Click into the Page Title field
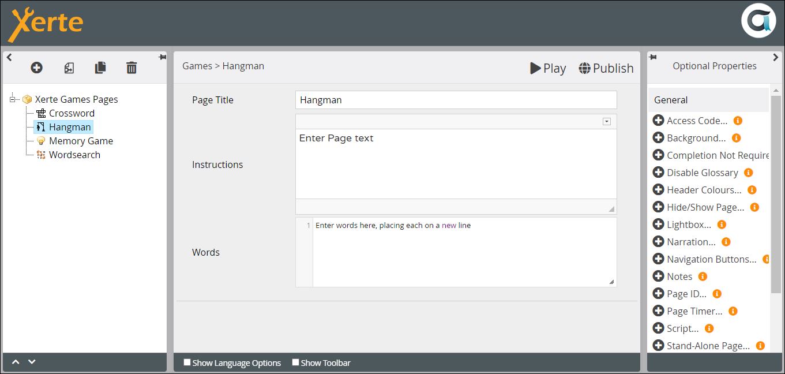Viewport: 785px width, 374px height. pos(456,100)
